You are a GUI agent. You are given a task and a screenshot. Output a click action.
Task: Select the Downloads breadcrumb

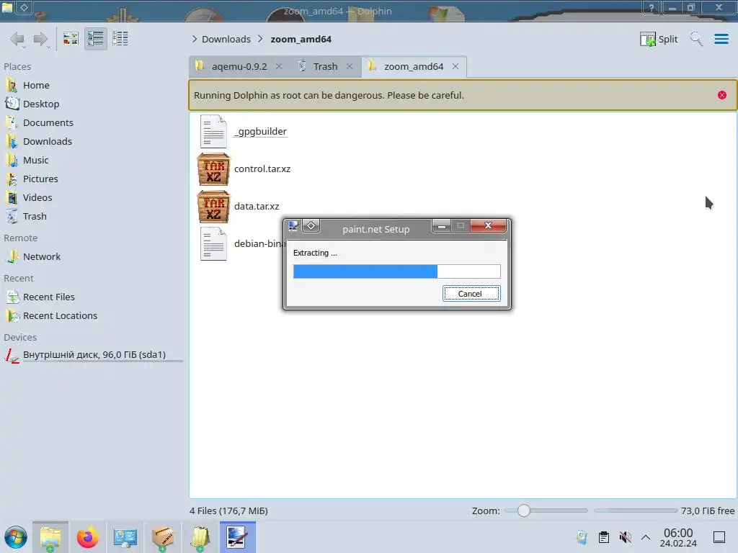226,39
